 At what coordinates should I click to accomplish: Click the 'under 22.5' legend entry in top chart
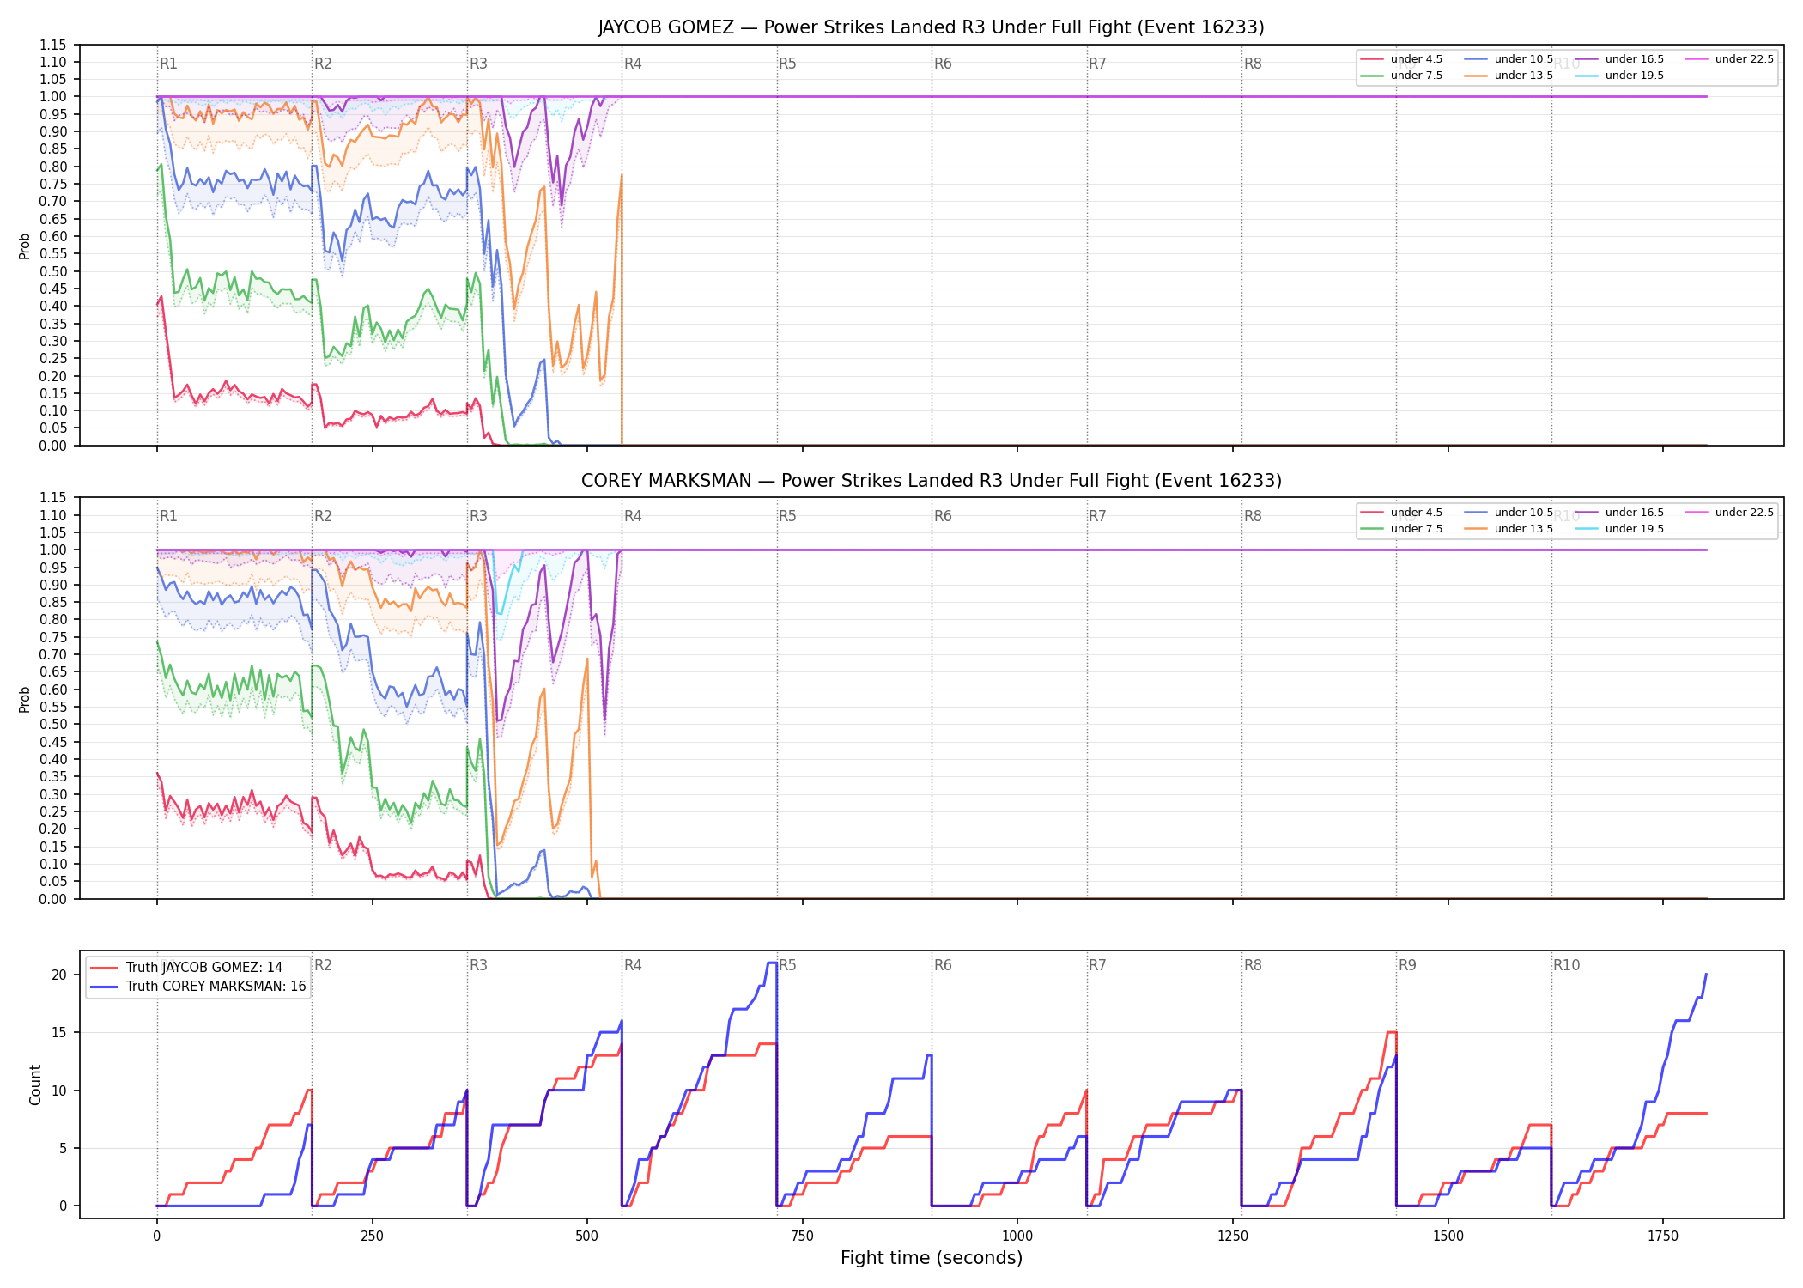[1728, 59]
